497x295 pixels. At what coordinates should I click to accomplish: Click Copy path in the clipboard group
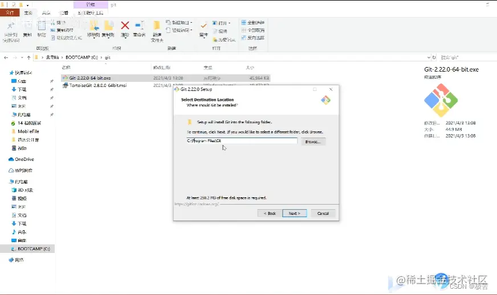point(62,30)
